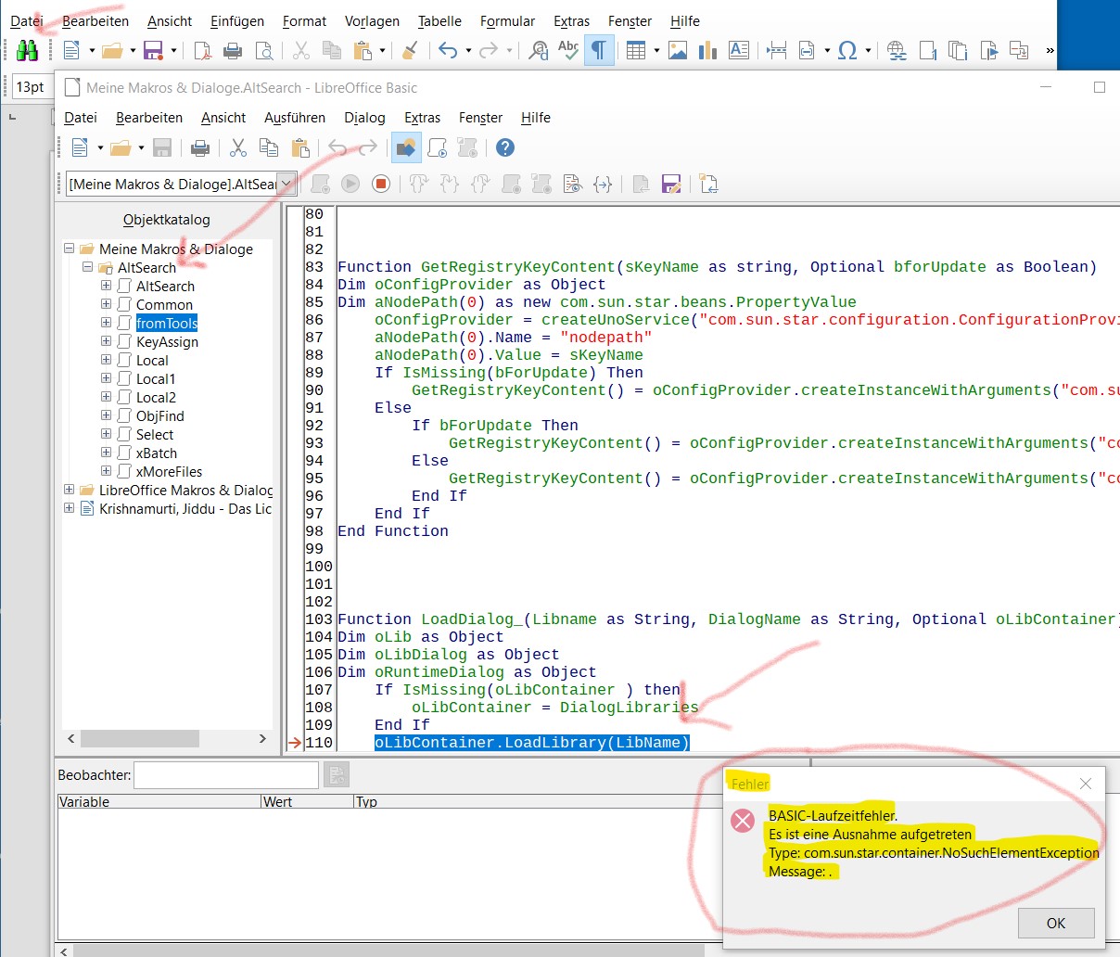The height and width of the screenshot is (957, 1120).
Task: Click Enable Watch icon in macro toolbar
Action: click(573, 184)
